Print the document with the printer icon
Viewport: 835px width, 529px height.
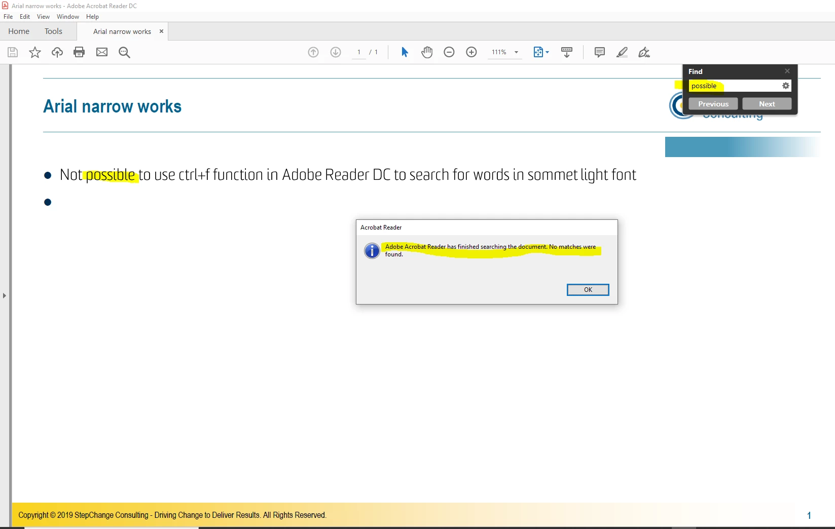(79, 52)
